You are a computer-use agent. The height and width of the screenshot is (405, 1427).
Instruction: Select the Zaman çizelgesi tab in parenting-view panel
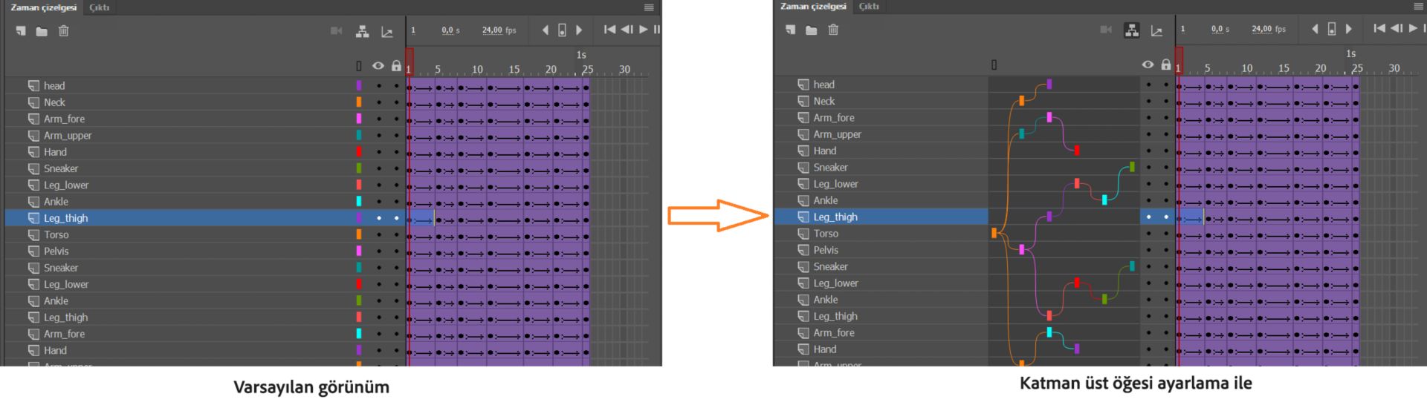click(813, 6)
